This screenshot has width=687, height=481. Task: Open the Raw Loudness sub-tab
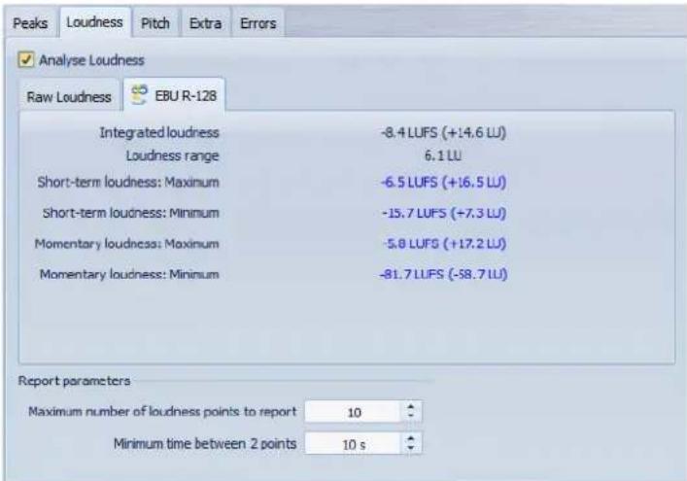(x=69, y=97)
